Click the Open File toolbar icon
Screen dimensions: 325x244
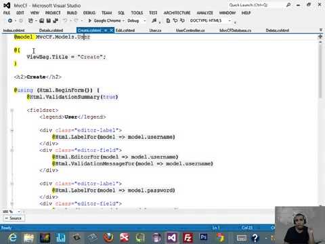point(42,20)
